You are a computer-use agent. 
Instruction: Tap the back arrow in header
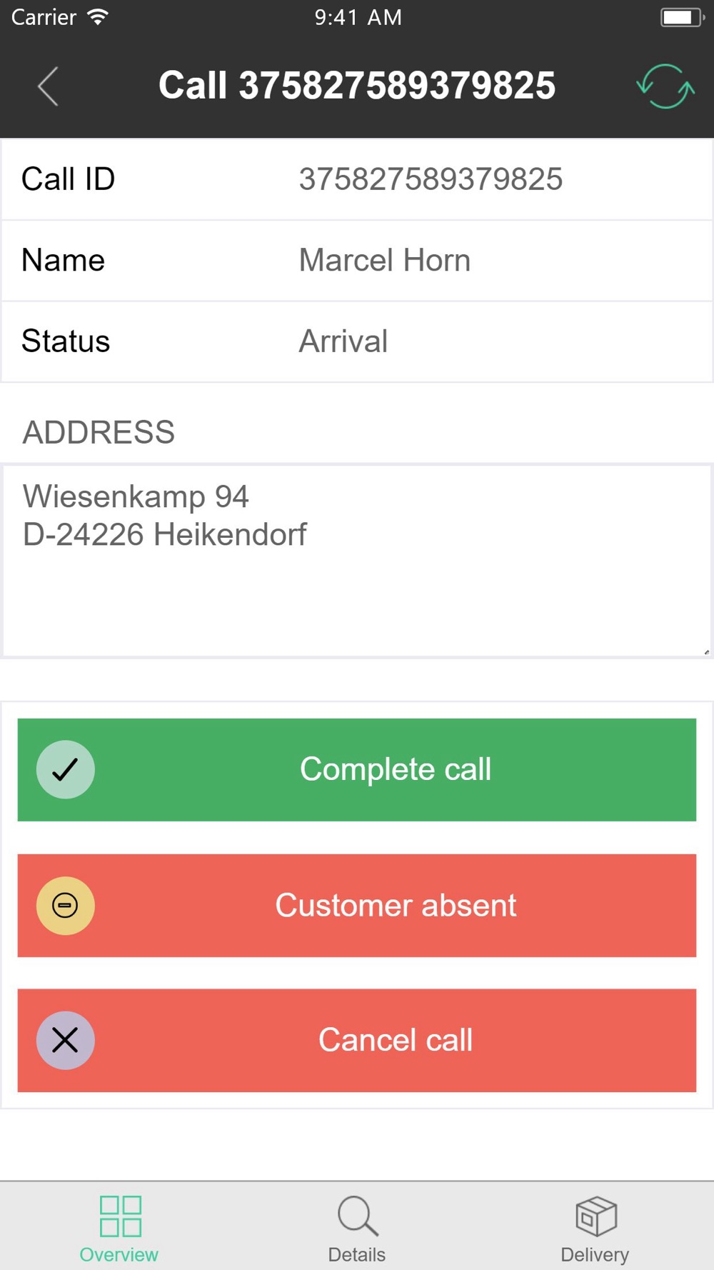[48, 86]
